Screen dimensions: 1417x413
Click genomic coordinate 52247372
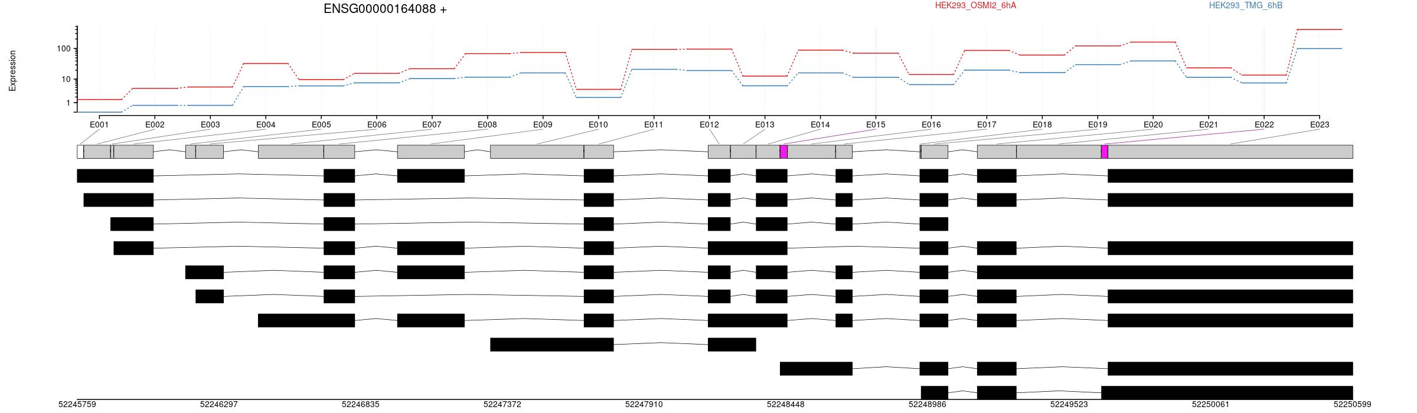coord(502,404)
